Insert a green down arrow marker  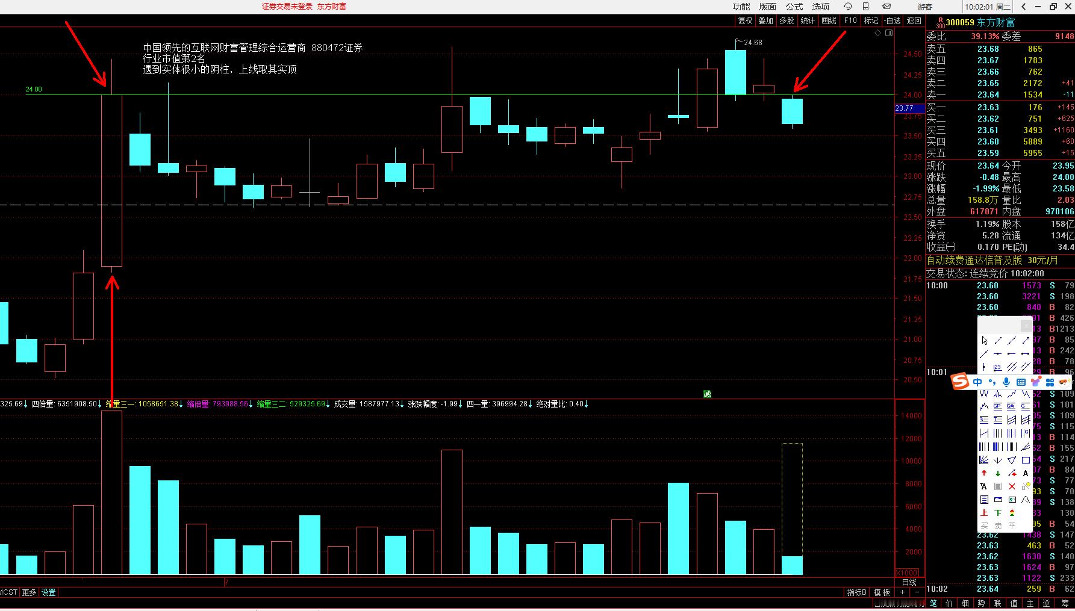[x=997, y=473]
